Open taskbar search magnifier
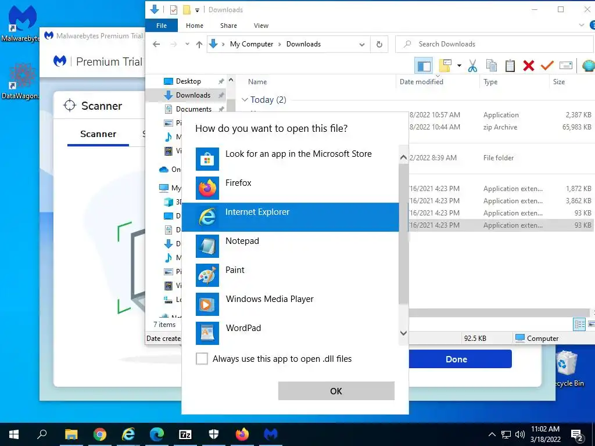The image size is (595, 446). click(42, 434)
